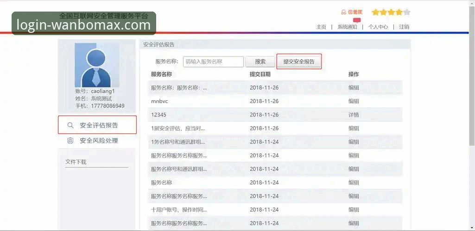The image size is (475, 231).
Task: Click the 提交日期 column header
Action: pyautogui.click(x=260, y=74)
